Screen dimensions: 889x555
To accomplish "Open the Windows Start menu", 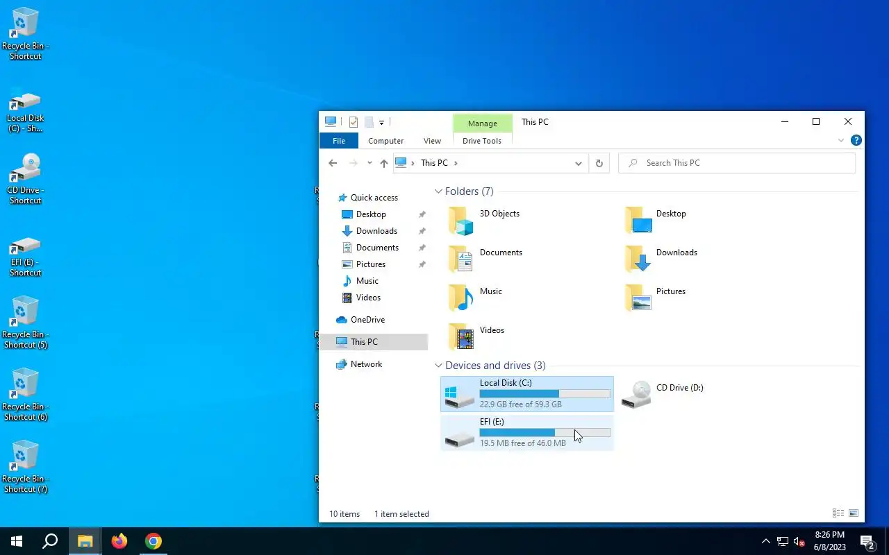I will coord(17,541).
